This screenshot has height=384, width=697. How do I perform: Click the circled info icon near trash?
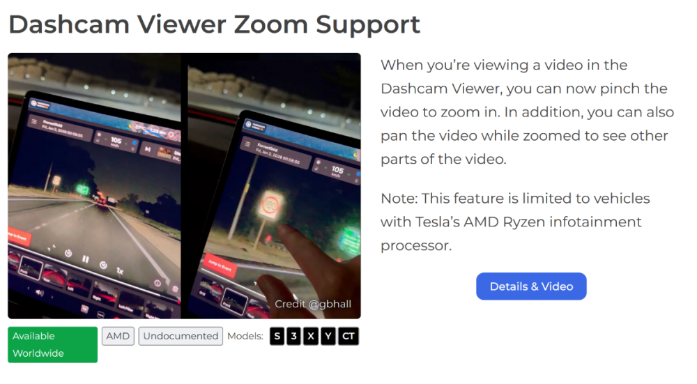(x=158, y=283)
